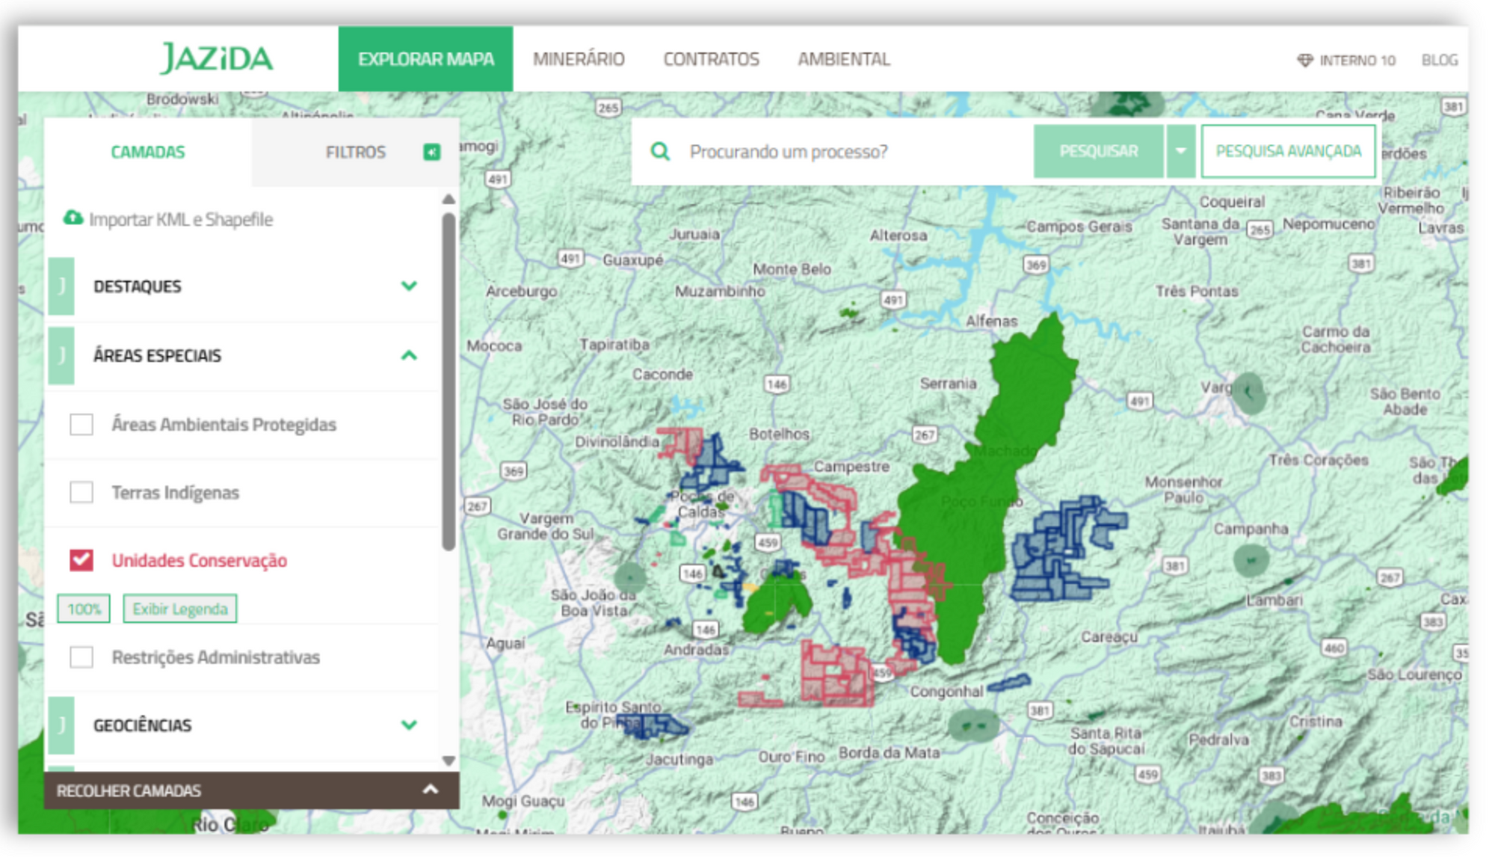The image size is (1495, 857).
Task: Click the magnifier search icon
Action: tap(660, 152)
